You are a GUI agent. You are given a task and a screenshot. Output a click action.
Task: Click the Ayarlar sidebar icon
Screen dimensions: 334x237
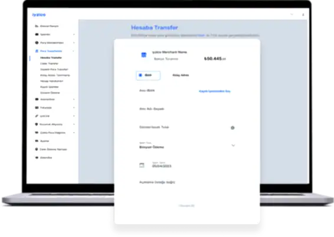pos(37,141)
